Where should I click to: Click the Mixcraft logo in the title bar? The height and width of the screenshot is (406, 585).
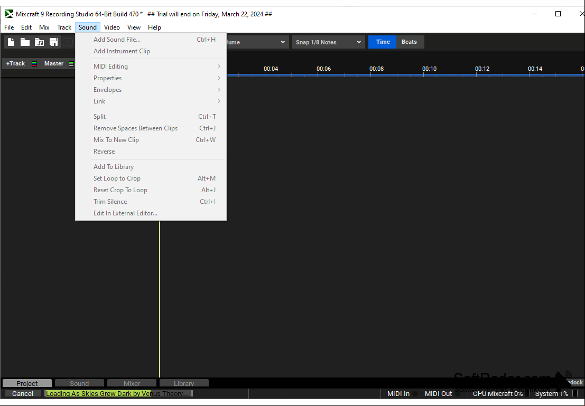8,14
